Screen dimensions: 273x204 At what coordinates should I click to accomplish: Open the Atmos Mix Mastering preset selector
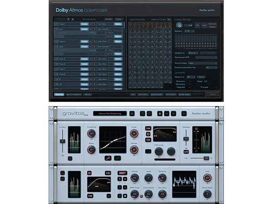click(110, 114)
